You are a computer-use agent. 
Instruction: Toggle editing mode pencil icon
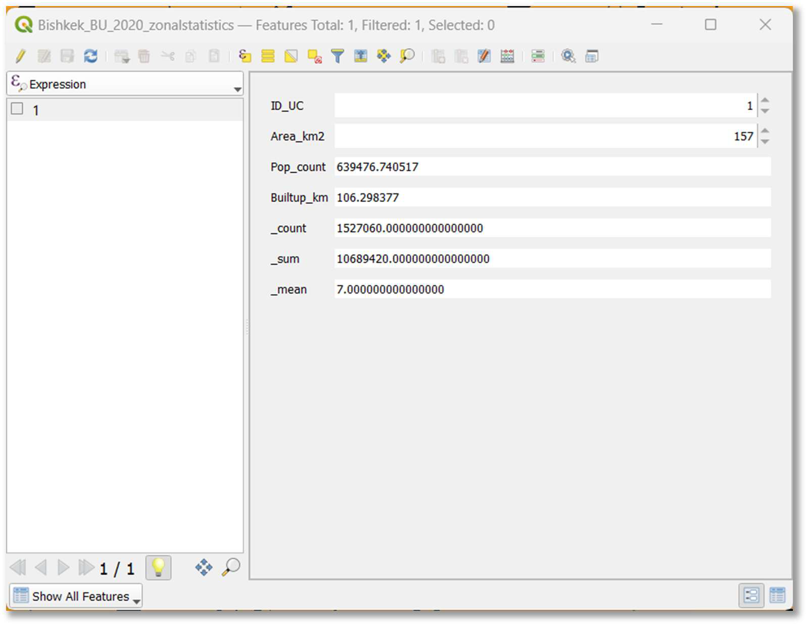click(x=20, y=56)
